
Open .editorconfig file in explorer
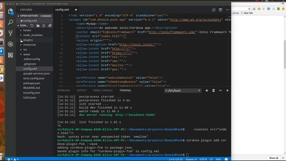[x=32, y=59]
